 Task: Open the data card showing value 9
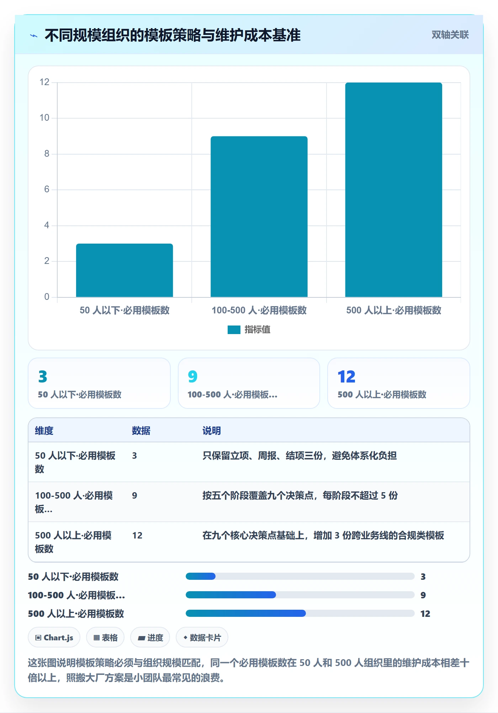coord(249,383)
